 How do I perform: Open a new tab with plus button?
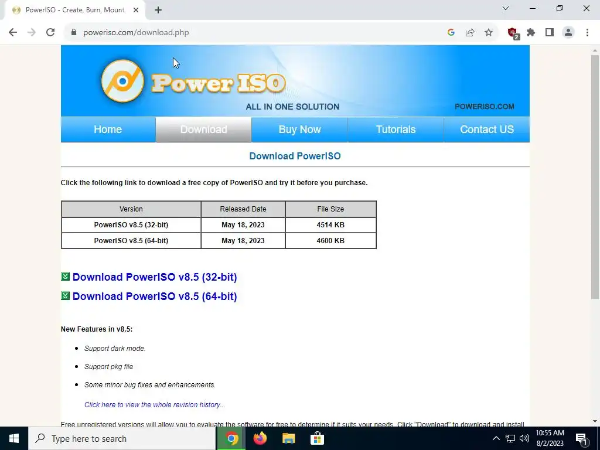pyautogui.click(x=158, y=10)
